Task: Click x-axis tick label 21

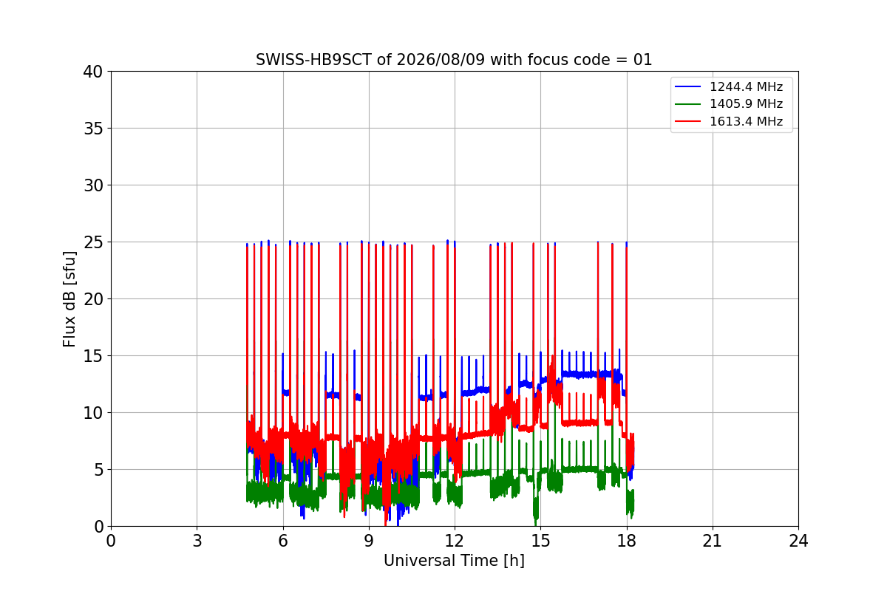Action: coord(713,541)
